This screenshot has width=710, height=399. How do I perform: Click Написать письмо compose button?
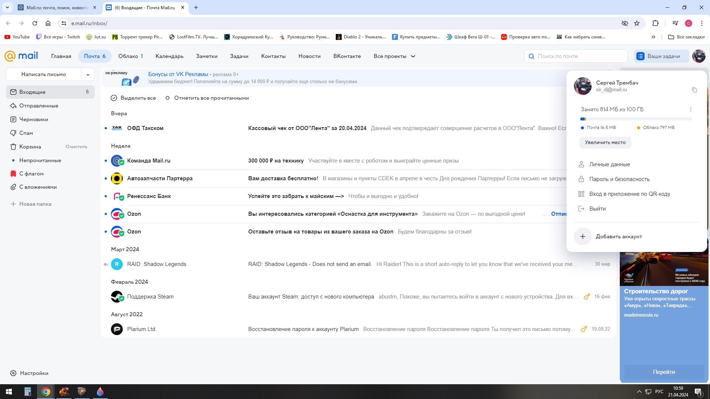(44, 74)
